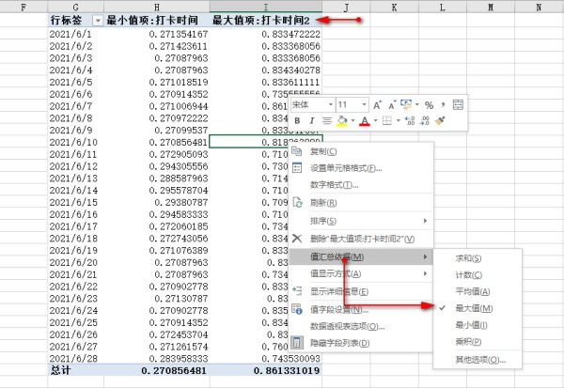This screenshot has width=564, height=388.
Task: Click the increase decimal icon
Action: [410, 121]
